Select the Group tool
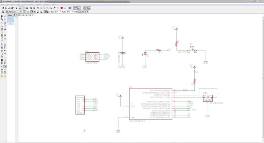 [x=2, y=29]
